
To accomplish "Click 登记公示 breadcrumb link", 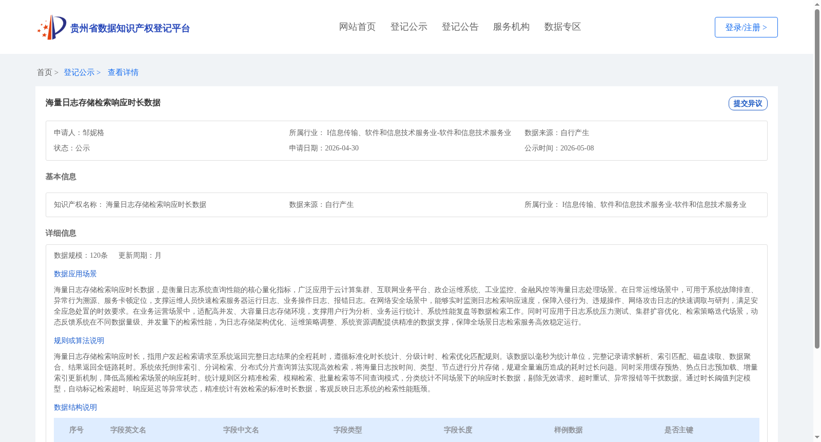I will coord(79,72).
